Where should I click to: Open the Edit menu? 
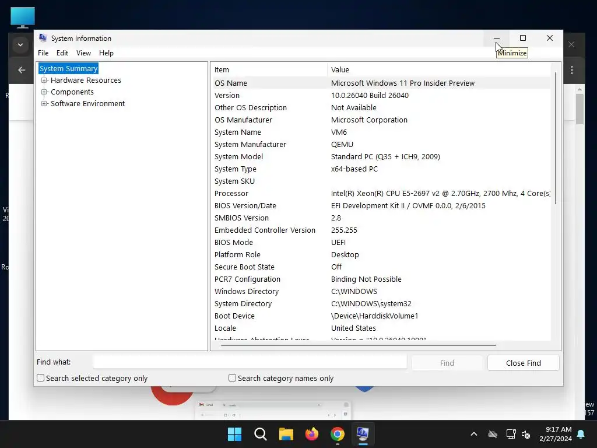62,53
